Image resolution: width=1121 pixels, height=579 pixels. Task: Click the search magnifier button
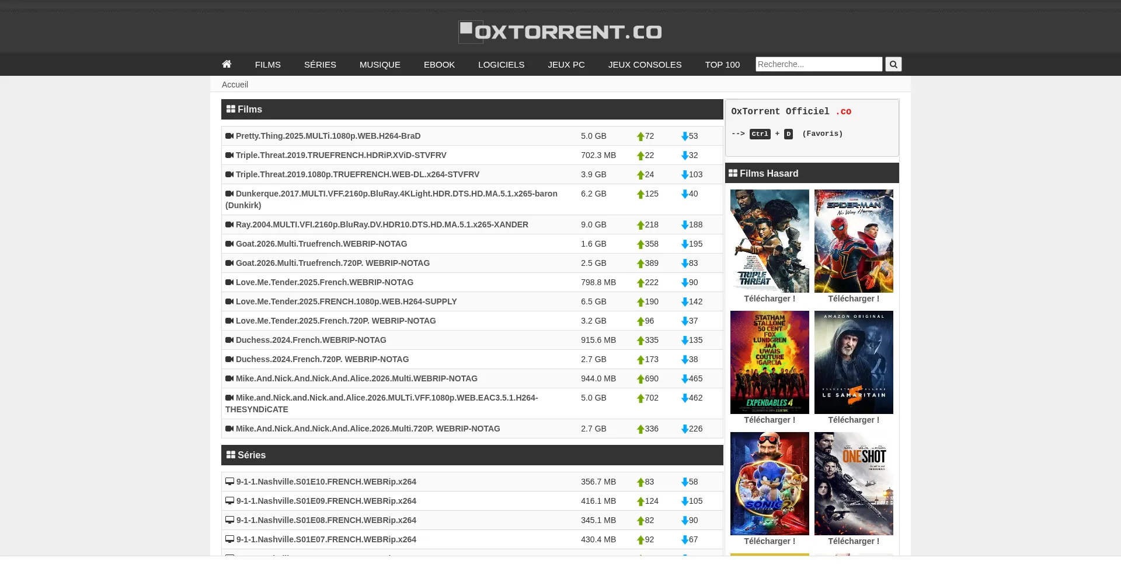pyautogui.click(x=893, y=64)
